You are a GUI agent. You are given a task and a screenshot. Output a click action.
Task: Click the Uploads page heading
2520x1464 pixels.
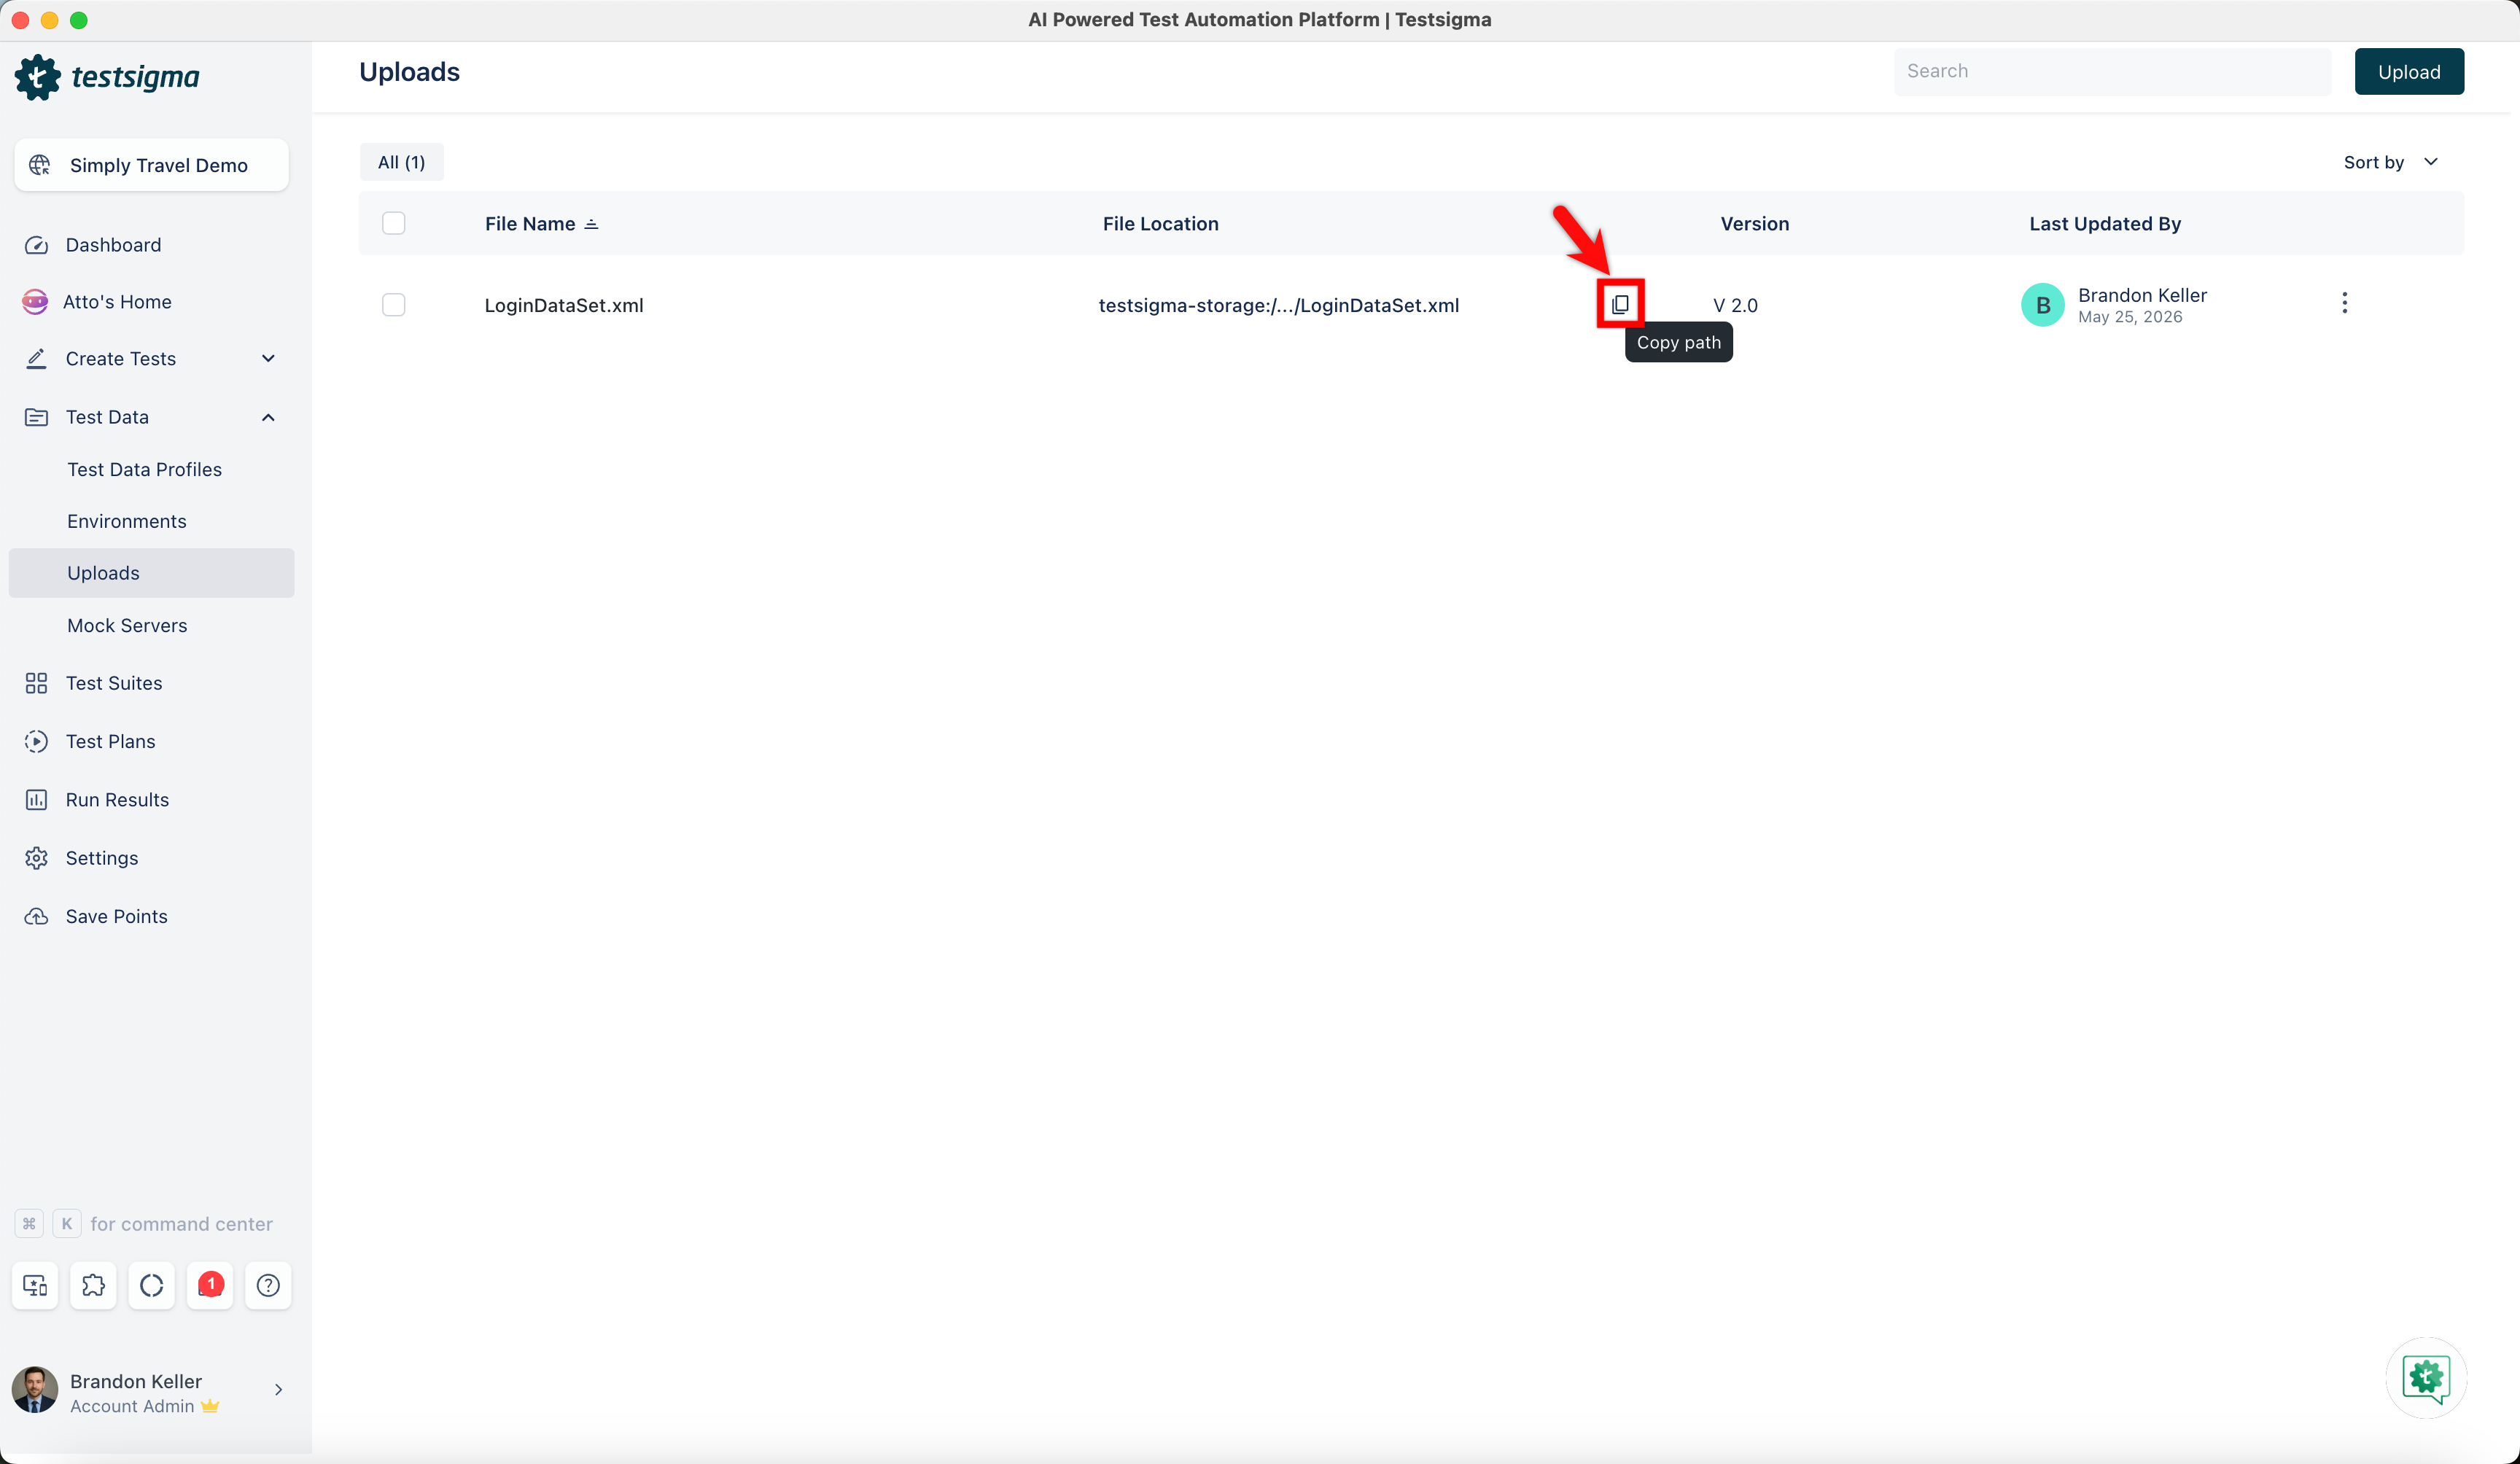[410, 72]
